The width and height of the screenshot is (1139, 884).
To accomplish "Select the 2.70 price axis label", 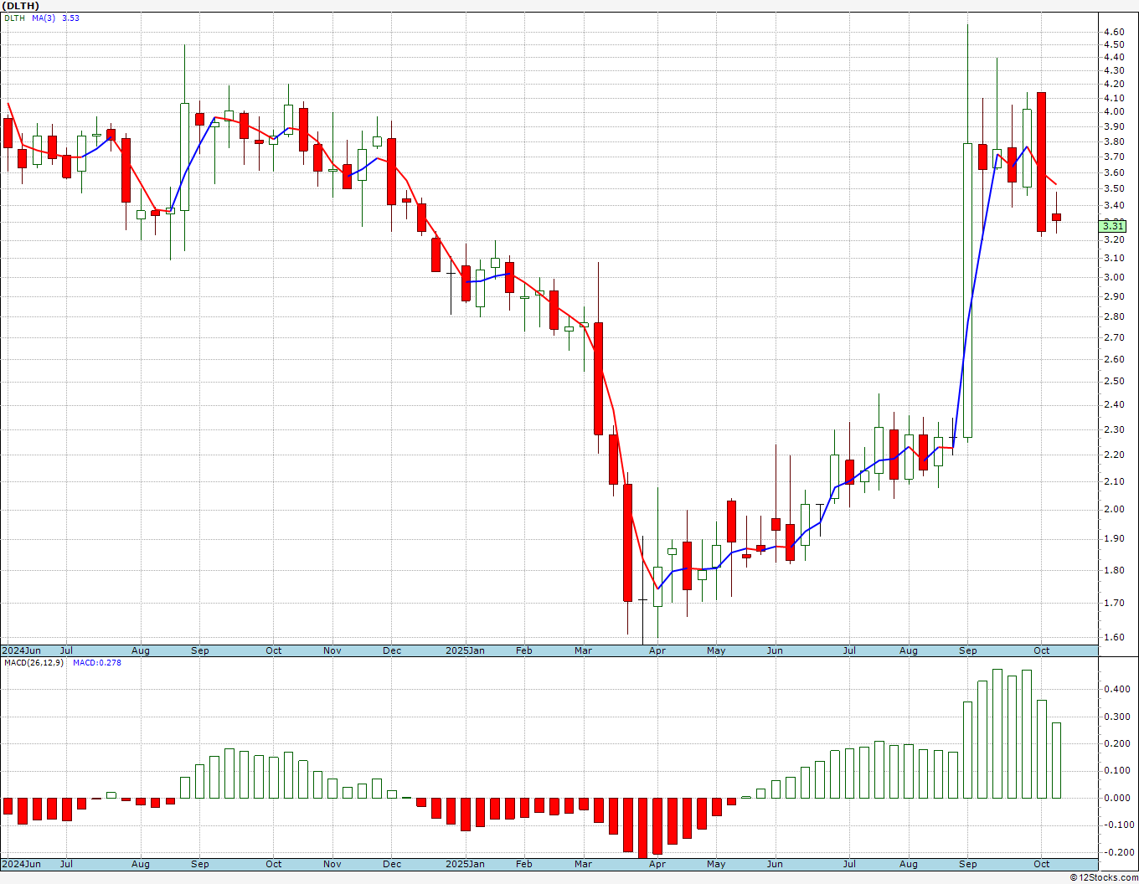I will pyautogui.click(x=1114, y=337).
